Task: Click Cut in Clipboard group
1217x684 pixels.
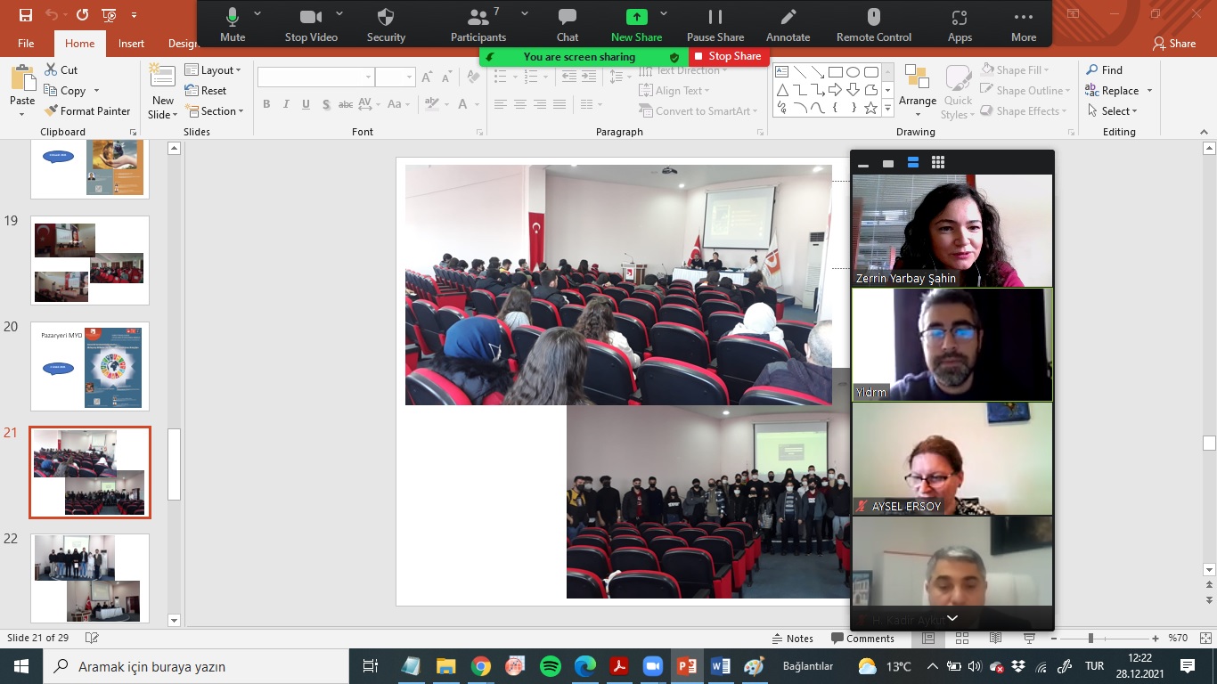Action: tap(61, 69)
